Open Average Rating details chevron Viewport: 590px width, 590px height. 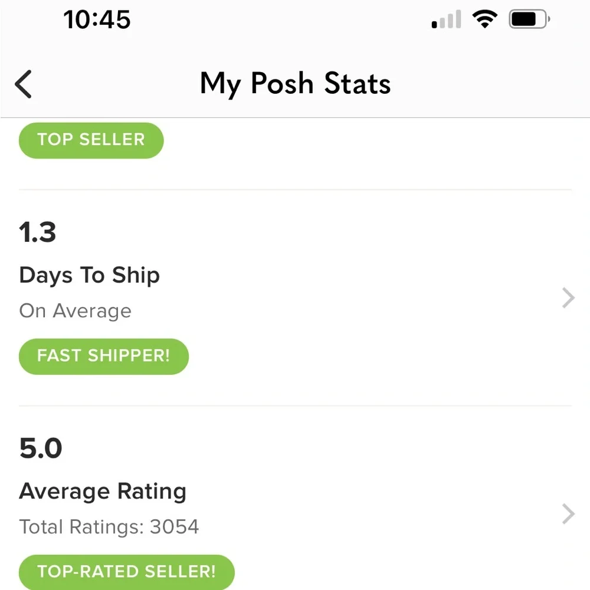point(568,514)
